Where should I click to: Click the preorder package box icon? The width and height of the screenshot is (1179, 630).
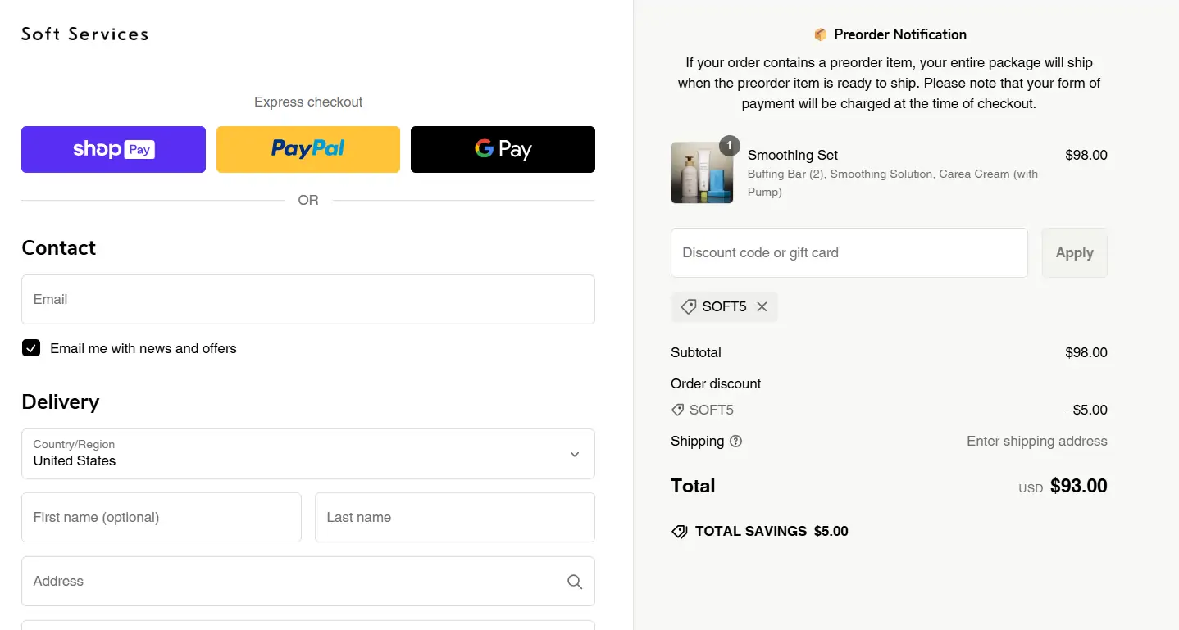(820, 34)
